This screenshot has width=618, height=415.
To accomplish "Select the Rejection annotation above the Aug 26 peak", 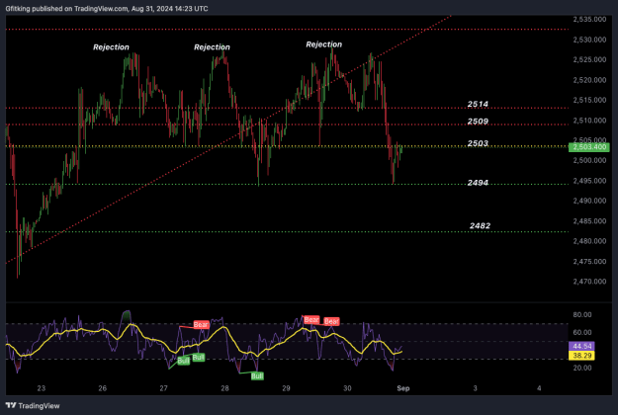I will [111, 47].
